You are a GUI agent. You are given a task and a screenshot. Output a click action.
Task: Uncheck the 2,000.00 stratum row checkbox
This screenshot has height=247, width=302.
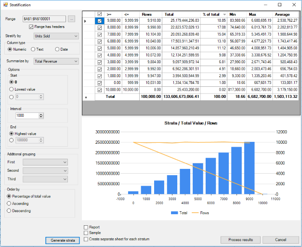tap(100, 69)
